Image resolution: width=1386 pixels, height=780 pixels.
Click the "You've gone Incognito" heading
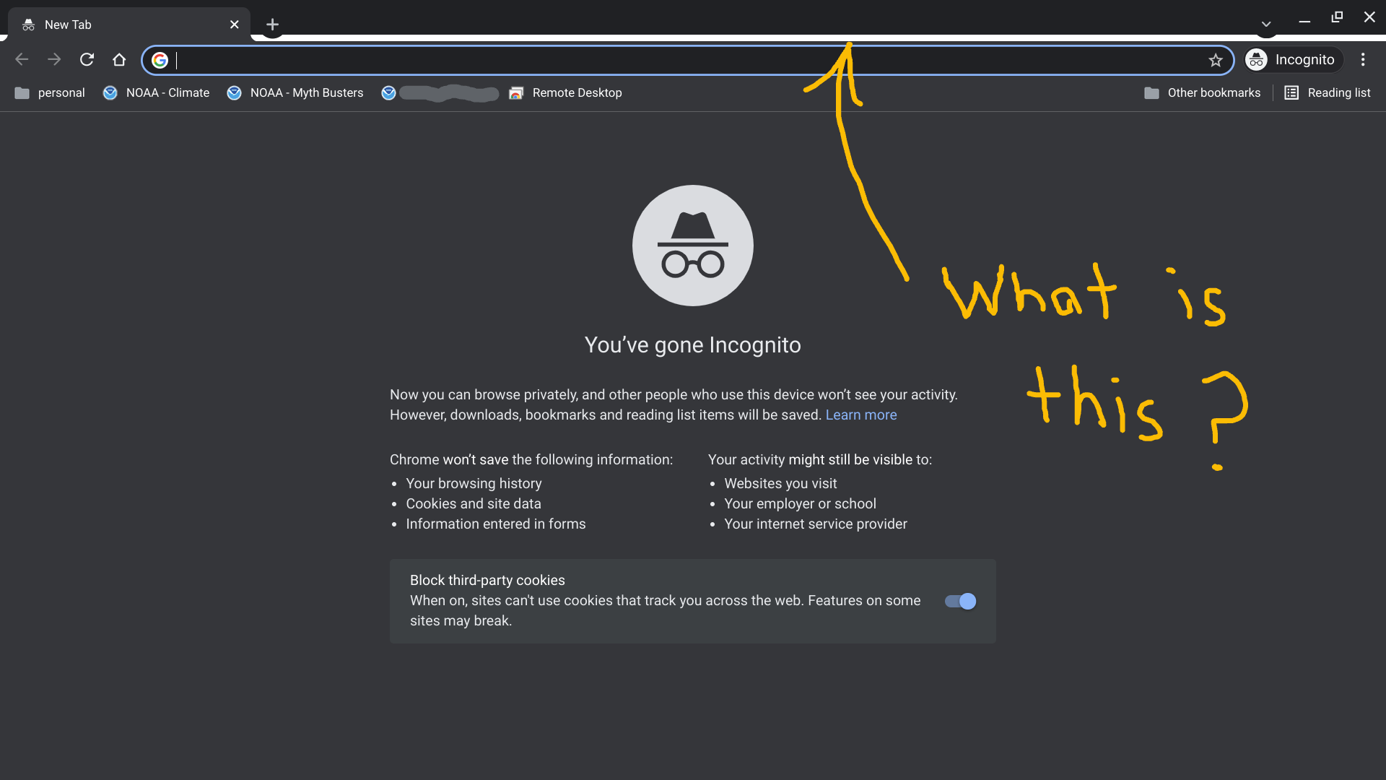tap(693, 345)
